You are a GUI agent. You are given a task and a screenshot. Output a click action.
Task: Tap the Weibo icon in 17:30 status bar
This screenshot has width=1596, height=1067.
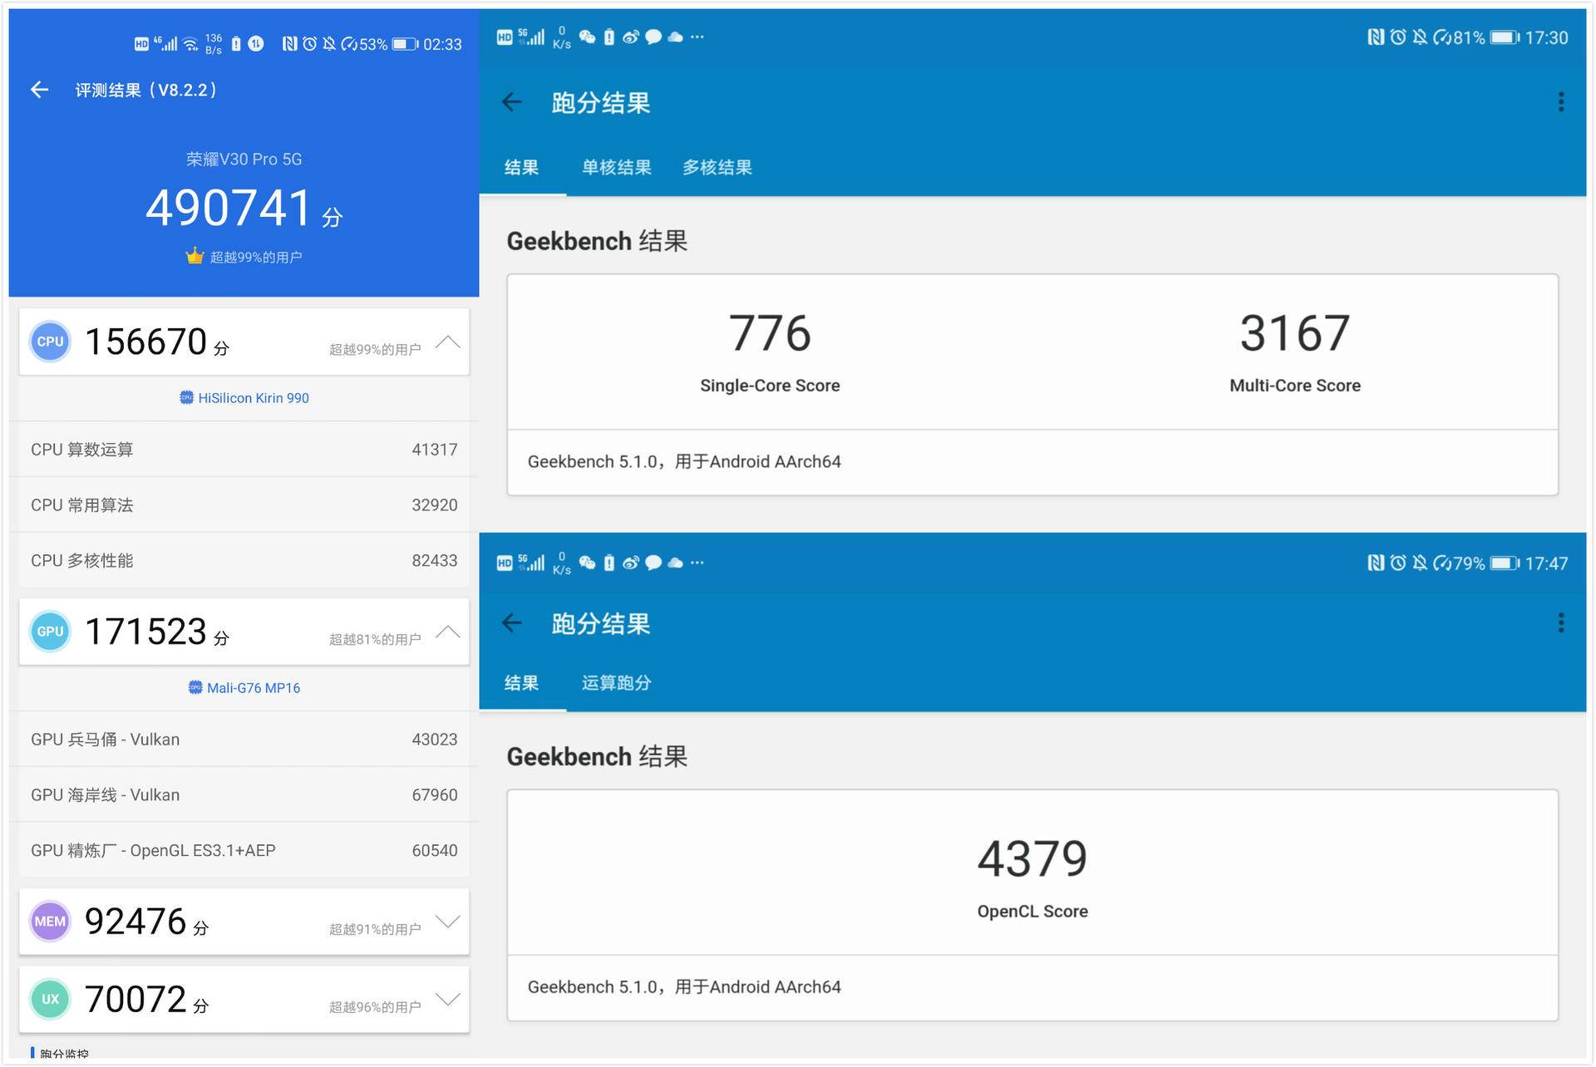click(x=631, y=37)
